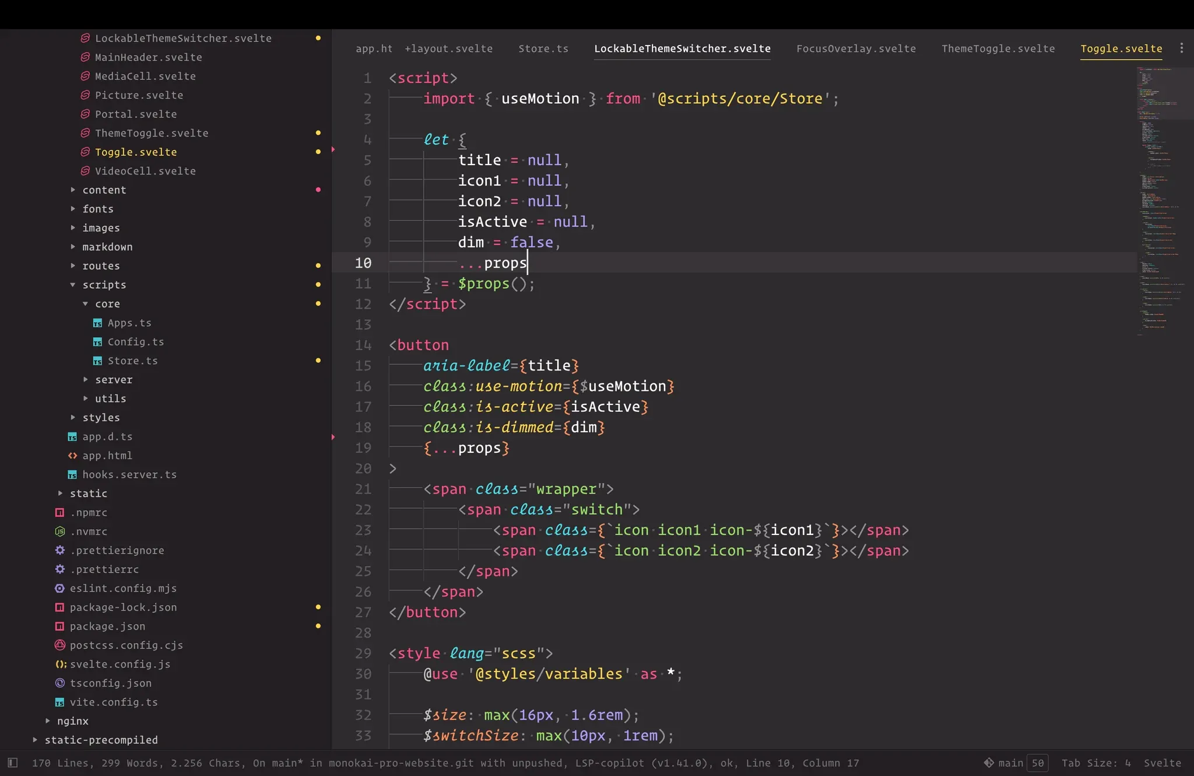
Task: Expand the routes folder
Action: 73,265
